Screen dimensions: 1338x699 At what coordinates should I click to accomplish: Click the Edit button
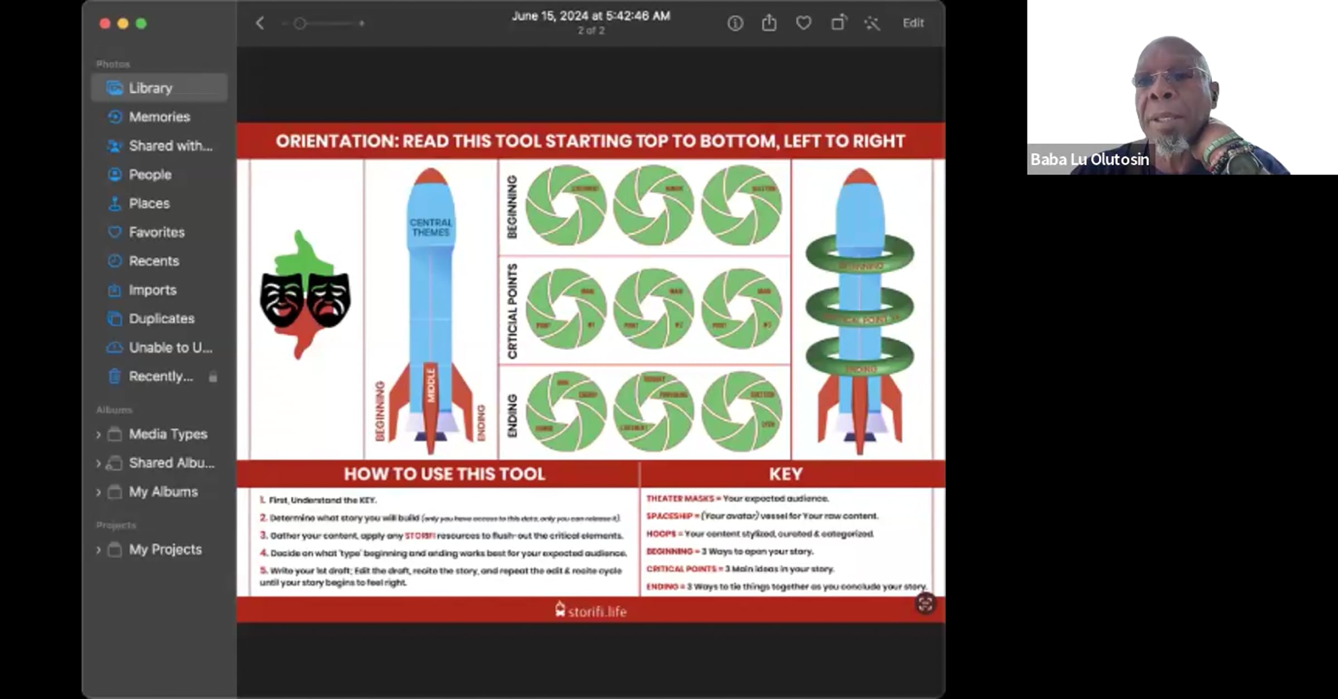[913, 23]
